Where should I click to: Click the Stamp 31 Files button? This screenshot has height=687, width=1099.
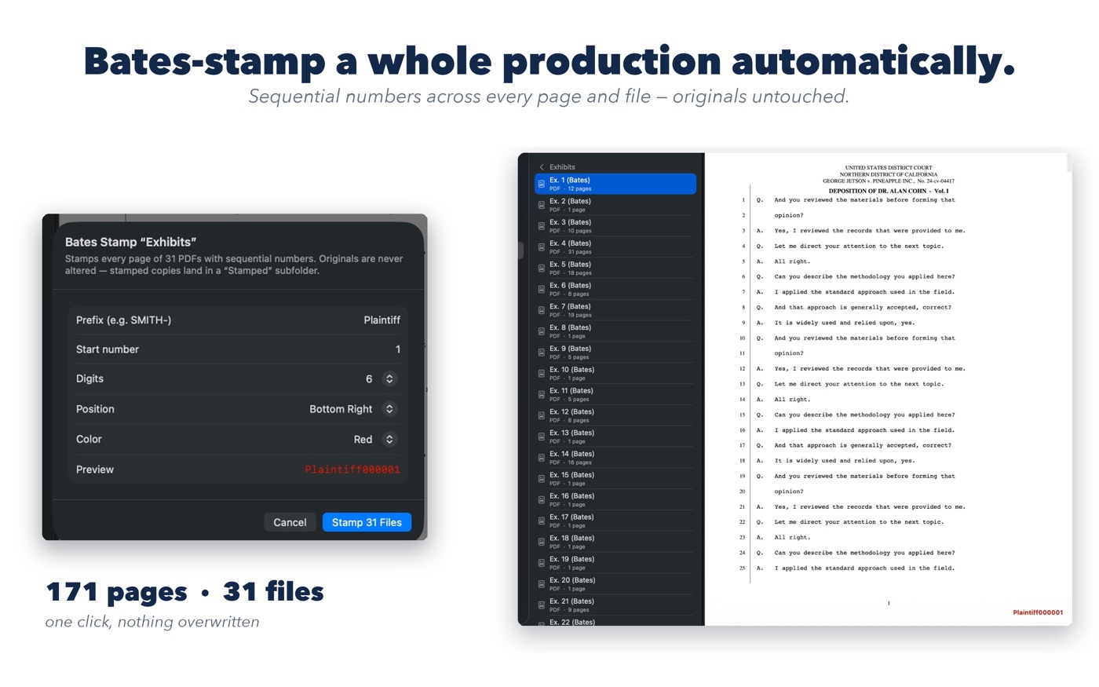[x=367, y=522]
